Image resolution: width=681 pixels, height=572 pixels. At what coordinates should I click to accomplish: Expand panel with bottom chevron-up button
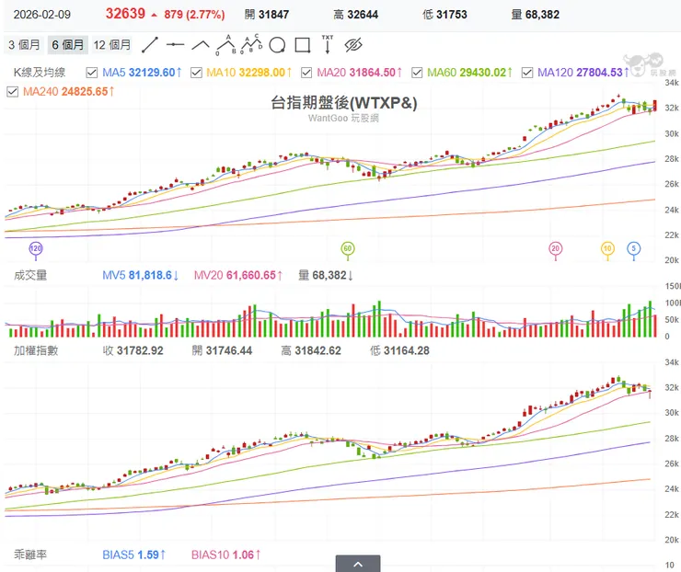coord(358,564)
